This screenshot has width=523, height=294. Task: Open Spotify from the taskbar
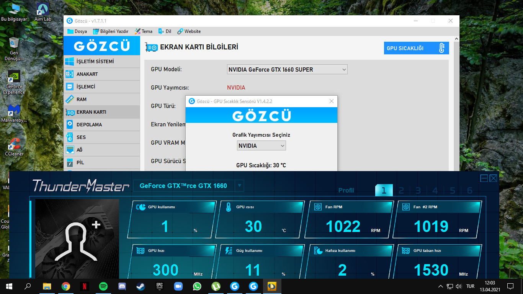click(x=103, y=286)
